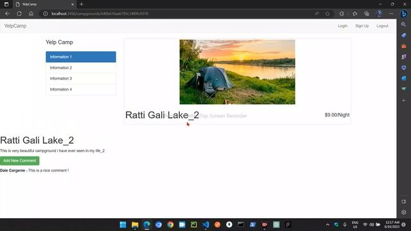Screen dimensions: 411x231
Task: Open the Favorites hub toolbar icon
Action: [x=354, y=13]
